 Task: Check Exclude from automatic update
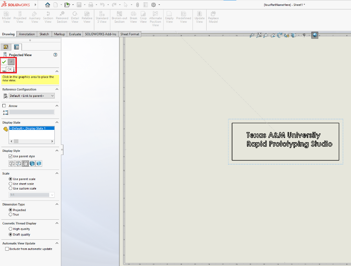(x=7, y=249)
